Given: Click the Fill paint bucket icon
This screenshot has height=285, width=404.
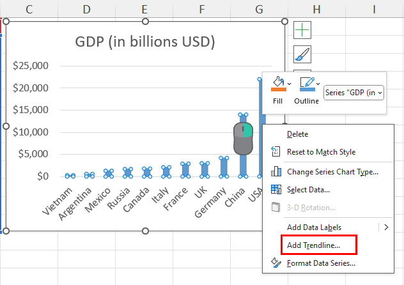Looking at the screenshot, I should tap(278, 82).
